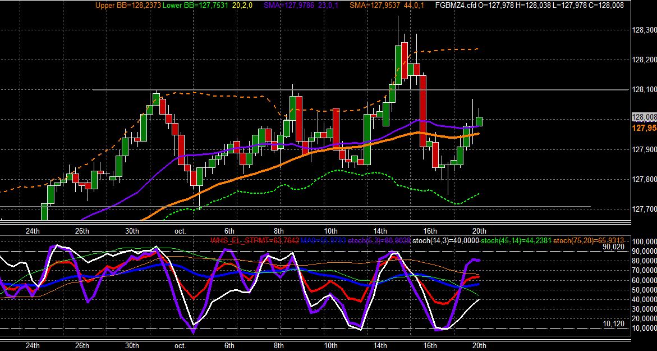The width and height of the screenshot is (657, 351).
Task: Click the oct. date on main chart axis
Action: click(180, 231)
